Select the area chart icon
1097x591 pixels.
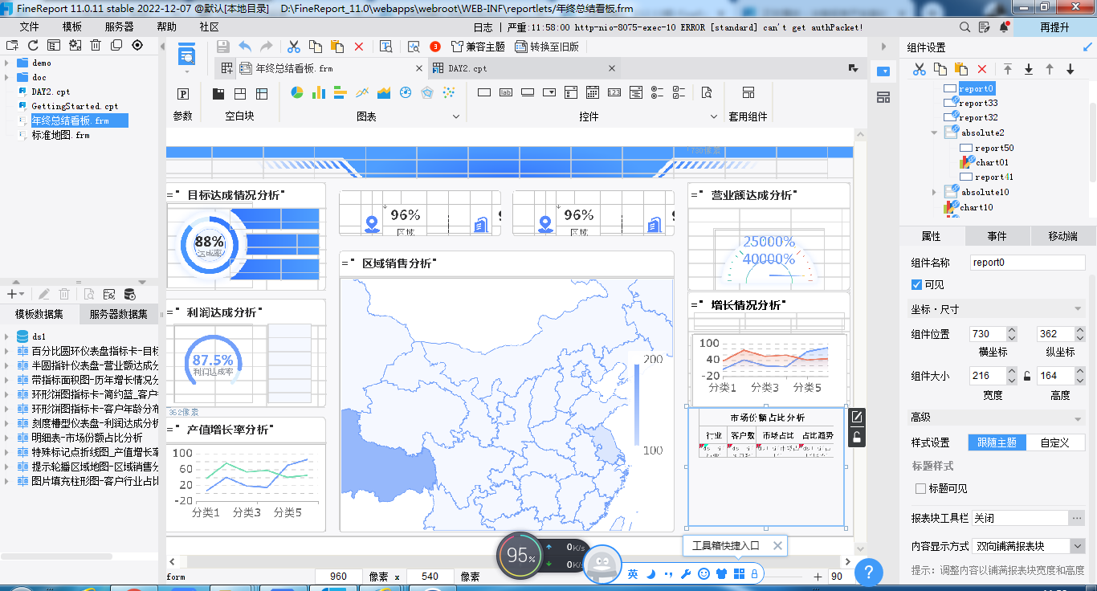(x=384, y=93)
